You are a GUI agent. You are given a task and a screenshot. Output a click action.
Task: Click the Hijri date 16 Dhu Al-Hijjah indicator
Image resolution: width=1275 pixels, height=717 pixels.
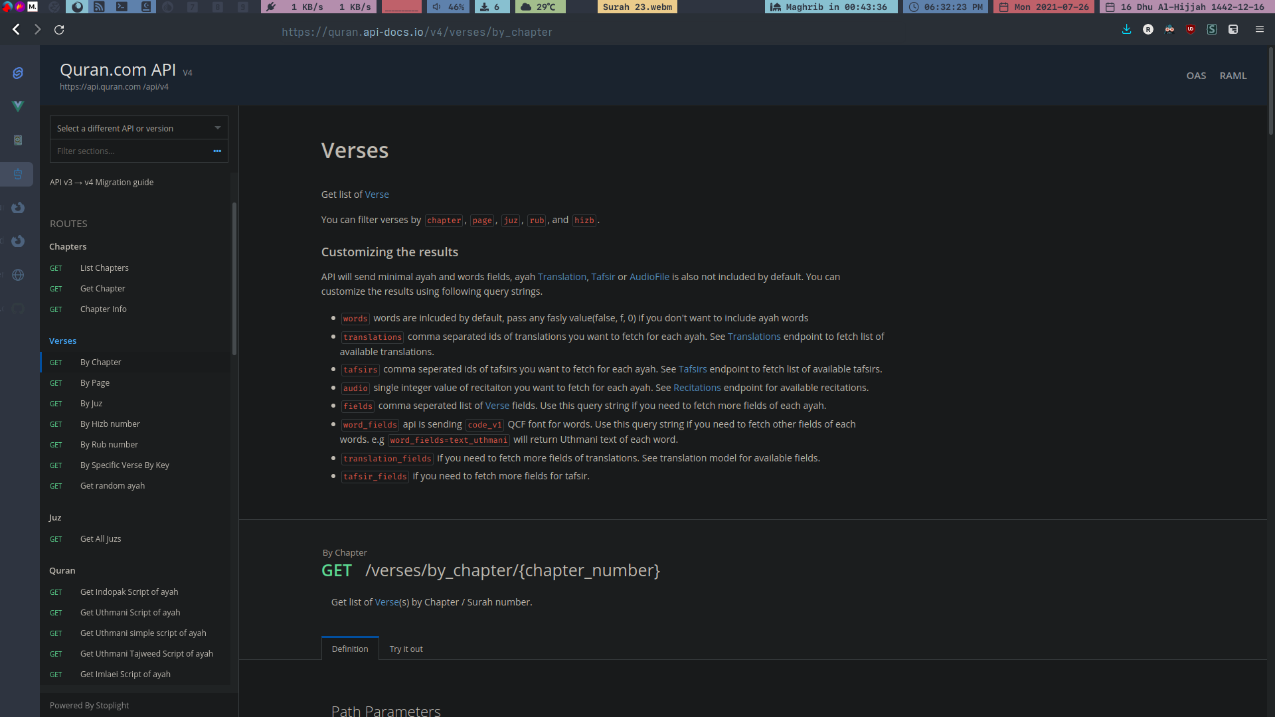[x=1187, y=7]
